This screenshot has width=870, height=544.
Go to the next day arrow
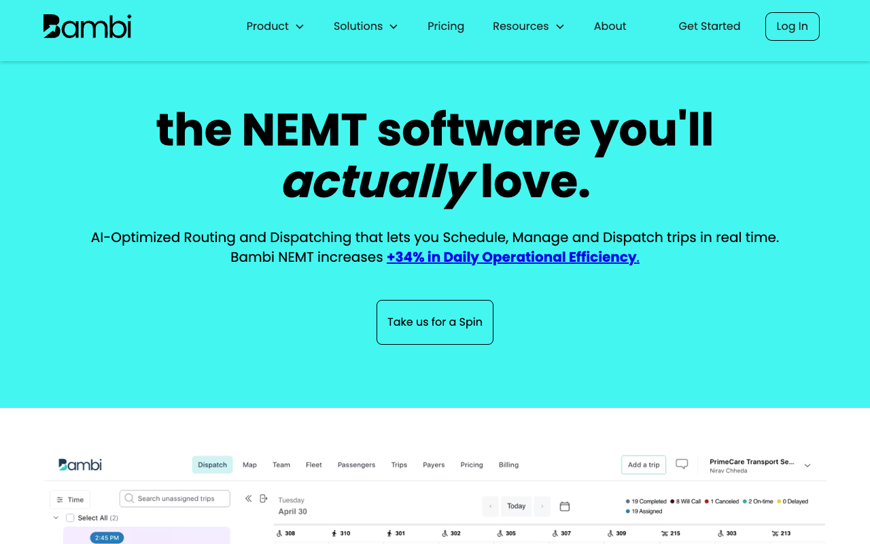coord(542,506)
